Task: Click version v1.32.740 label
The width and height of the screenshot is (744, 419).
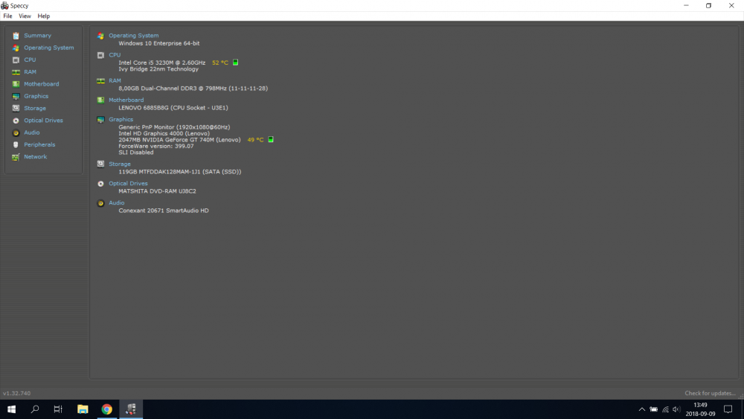Action: tap(16, 394)
